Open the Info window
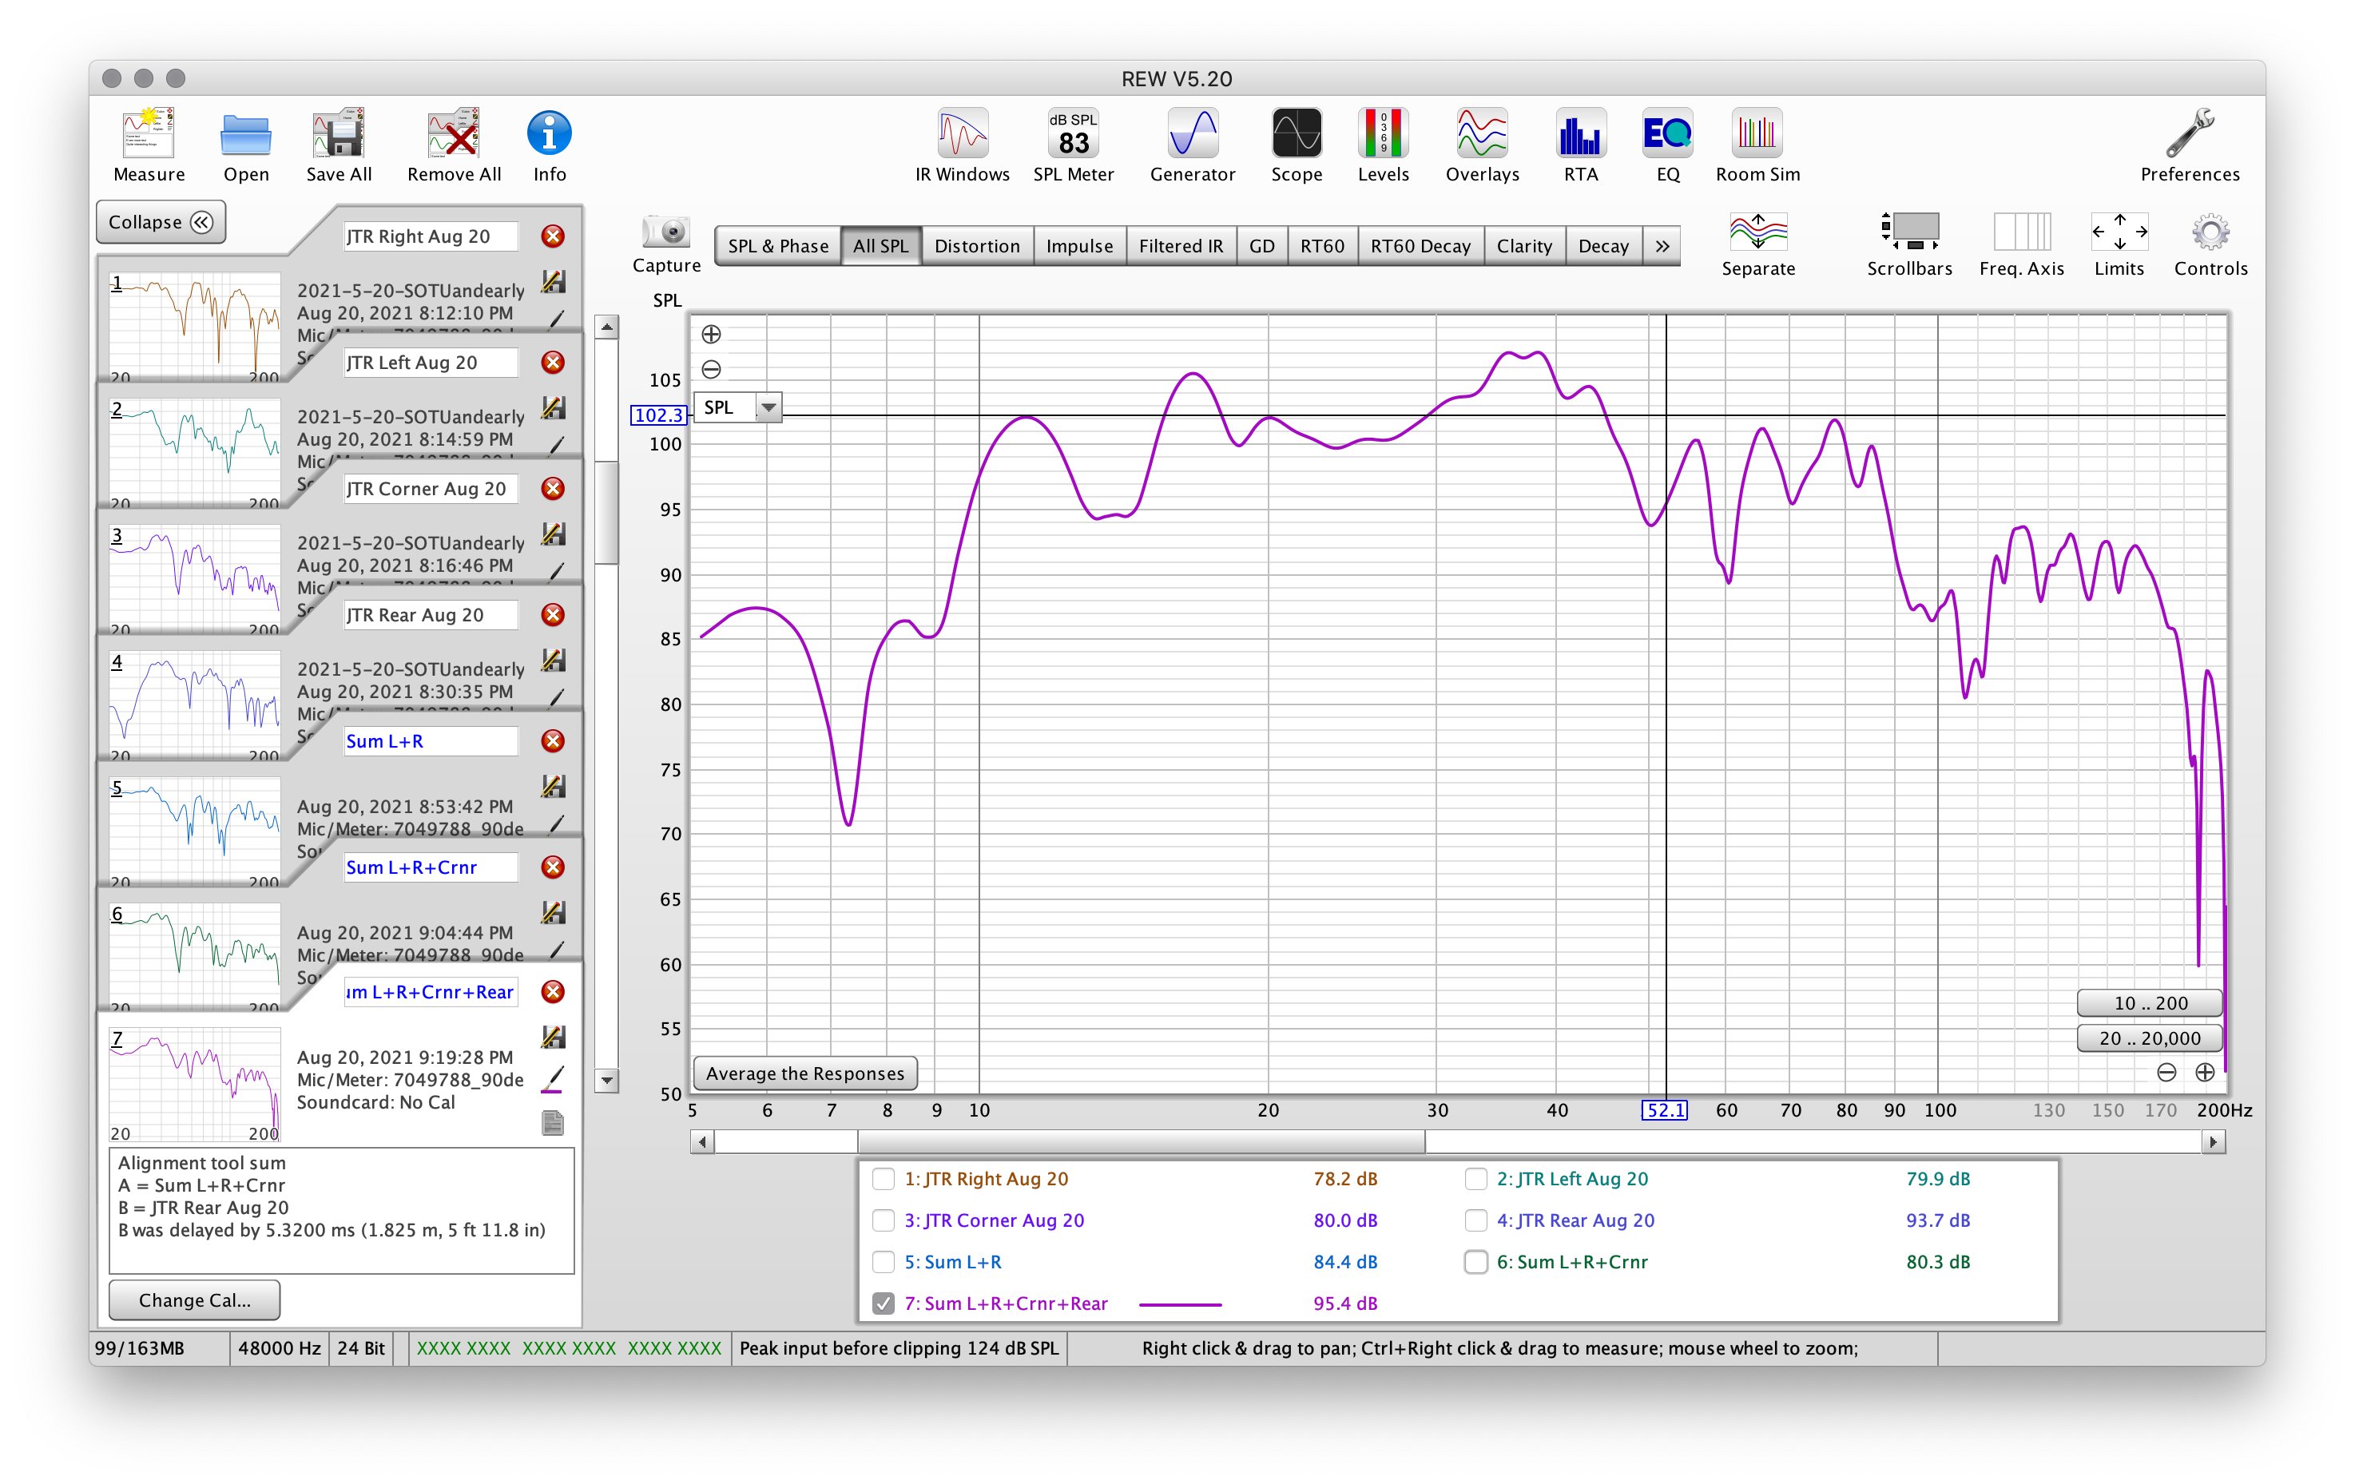 tap(549, 145)
